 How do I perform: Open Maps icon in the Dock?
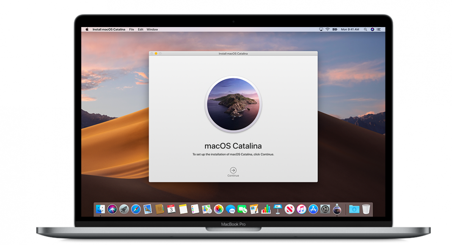point(207,209)
